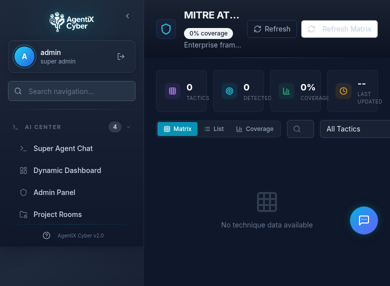Click the last updated clock icon

coord(343,91)
